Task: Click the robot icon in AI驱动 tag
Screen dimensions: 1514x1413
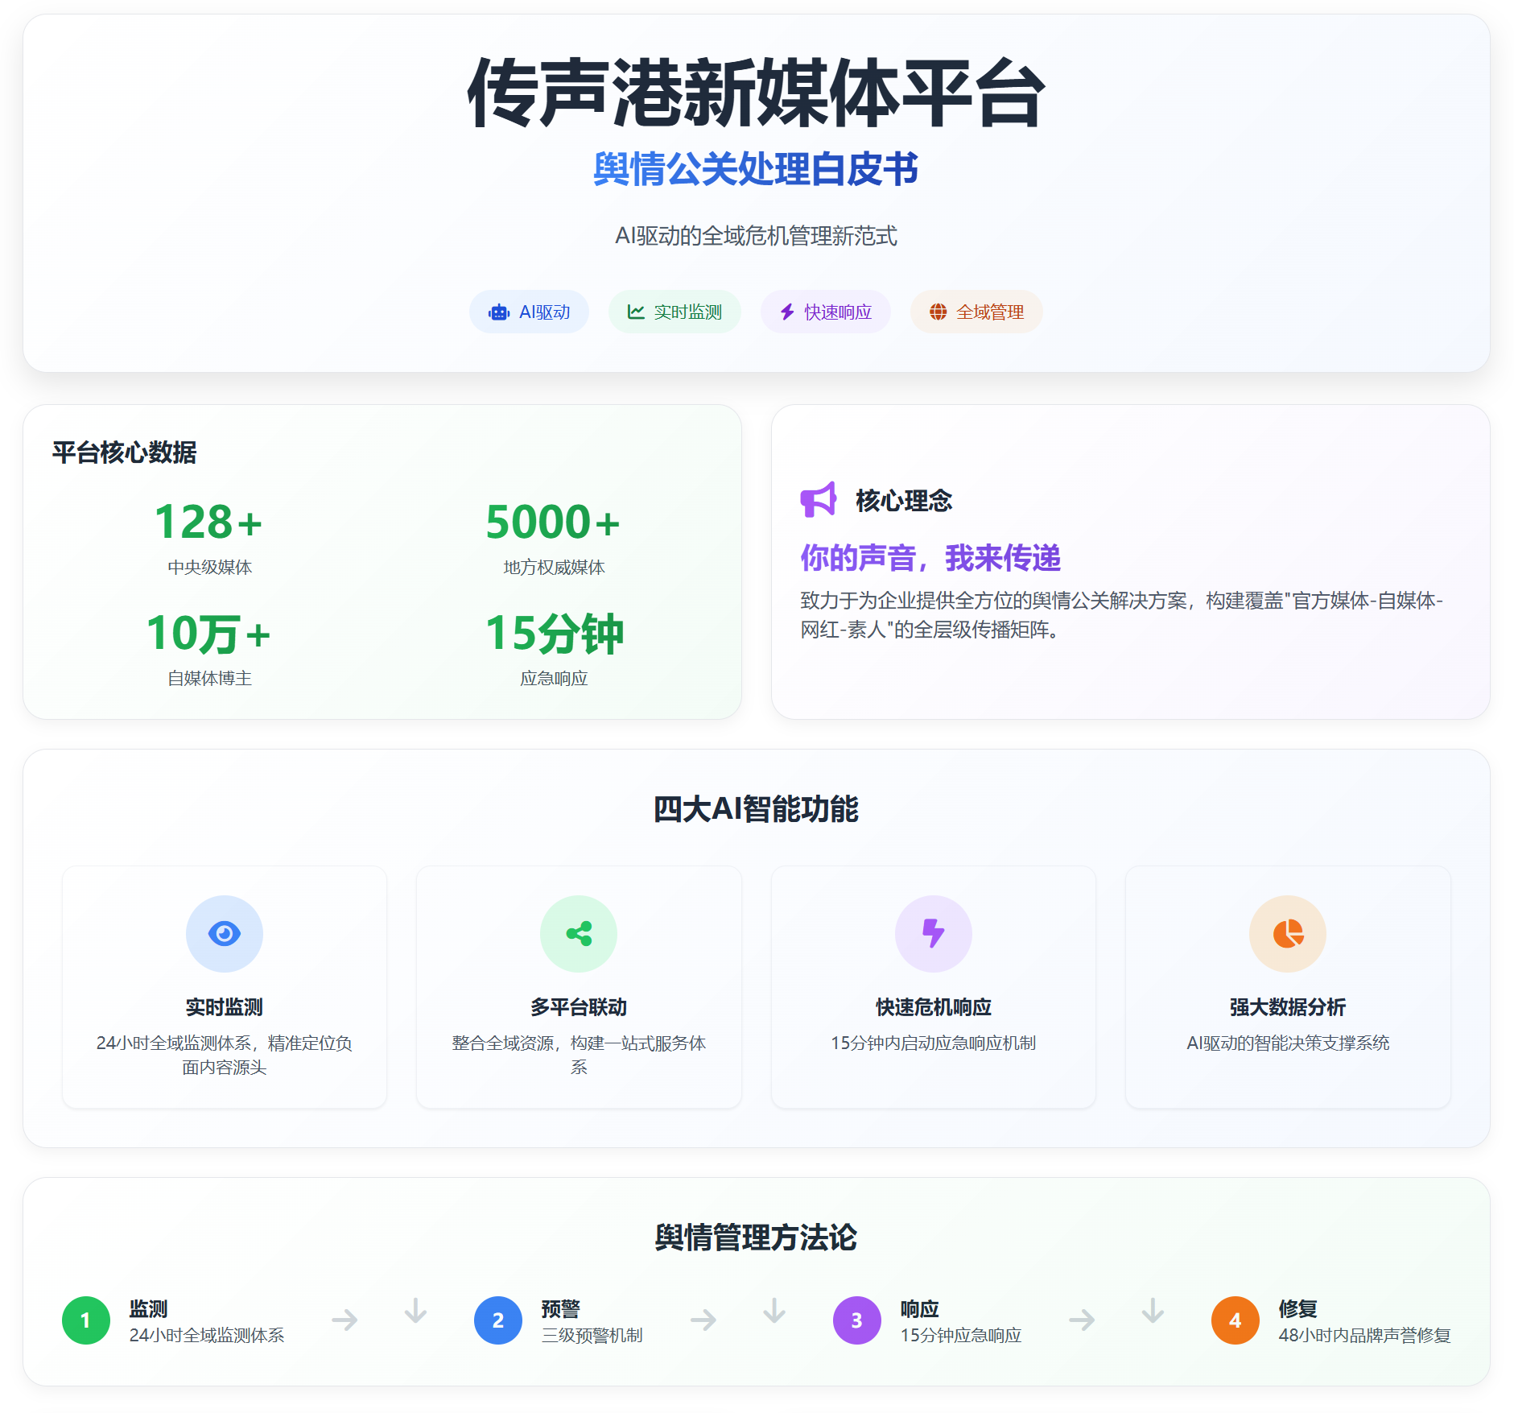Action: point(499,312)
